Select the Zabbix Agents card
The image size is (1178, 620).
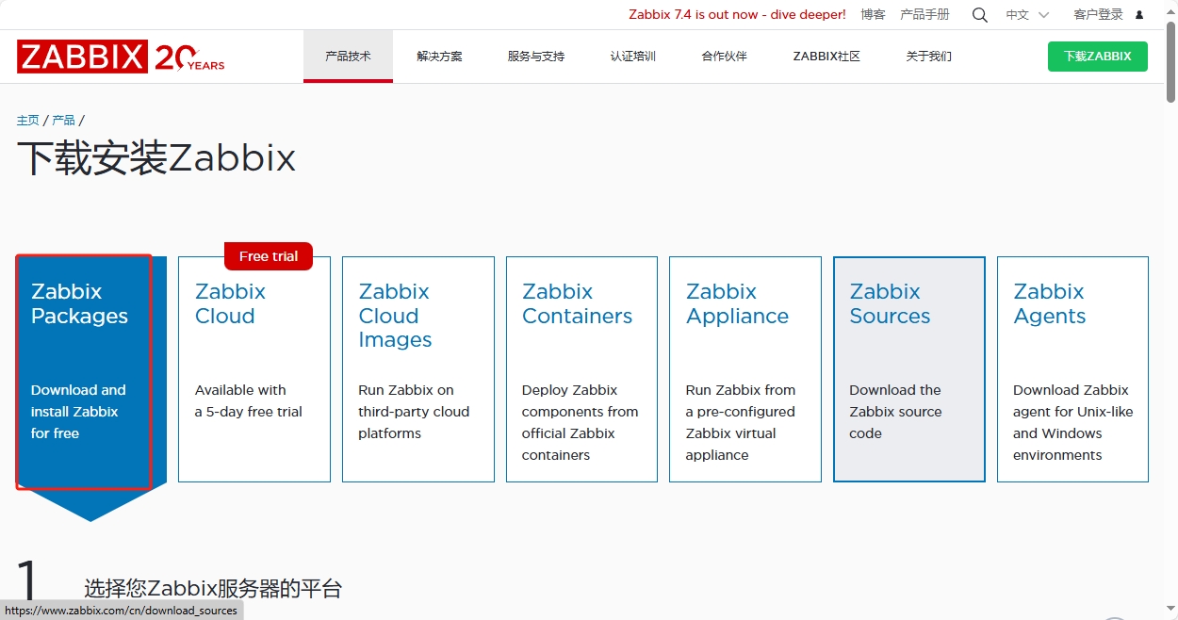1072,369
